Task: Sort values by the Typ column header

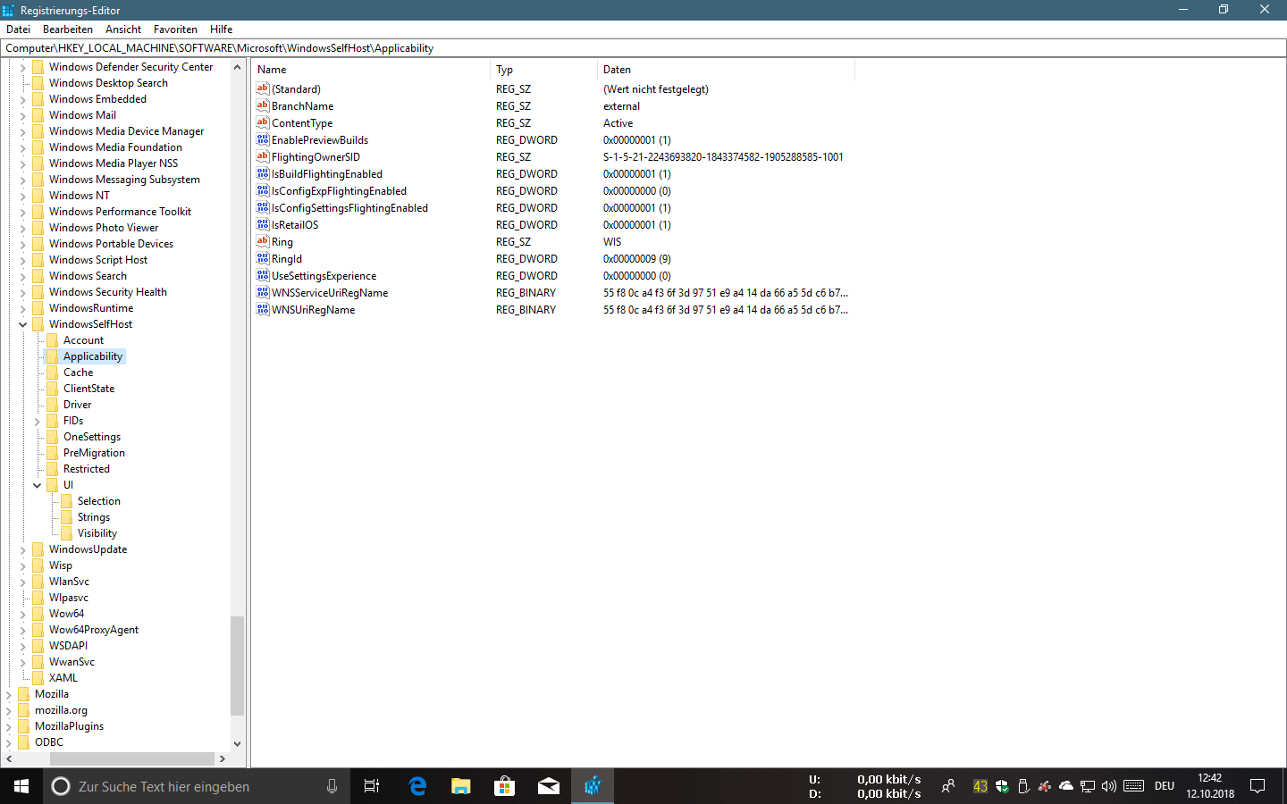Action: [x=543, y=70]
